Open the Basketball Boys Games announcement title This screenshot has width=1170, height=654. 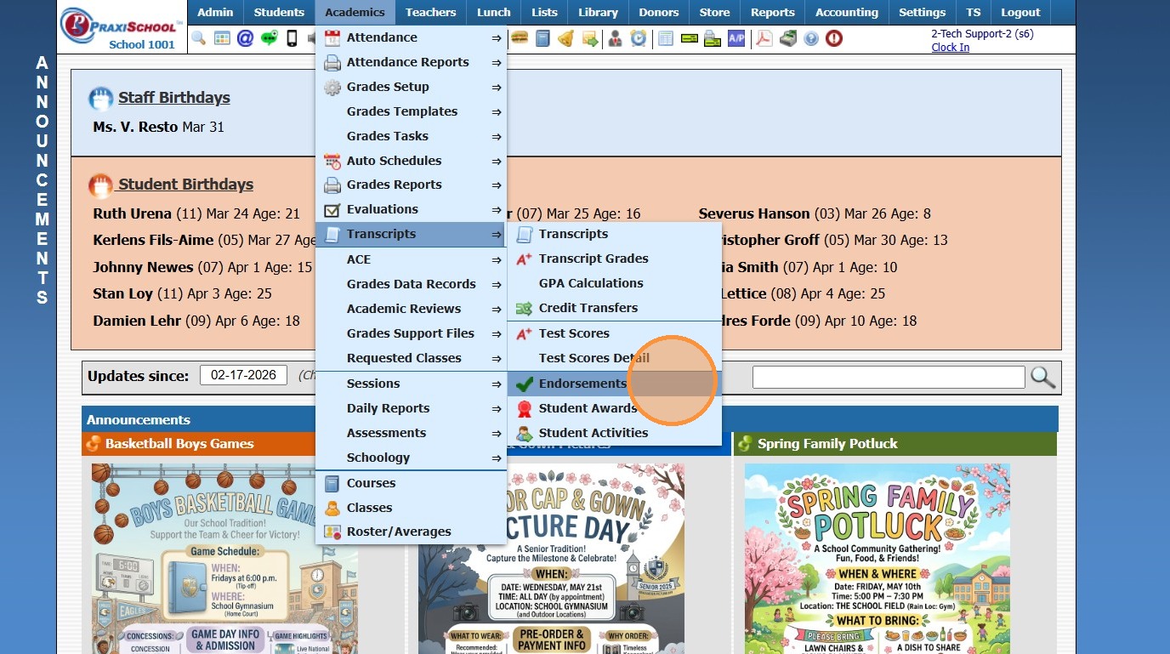(x=179, y=444)
